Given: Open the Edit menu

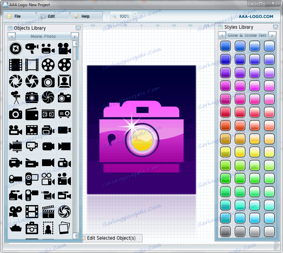Looking at the screenshot, I should click(x=53, y=16).
